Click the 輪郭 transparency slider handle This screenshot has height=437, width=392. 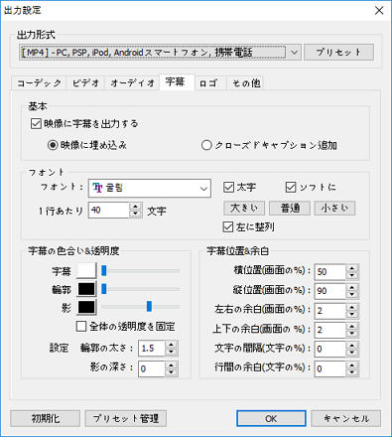(x=104, y=289)
